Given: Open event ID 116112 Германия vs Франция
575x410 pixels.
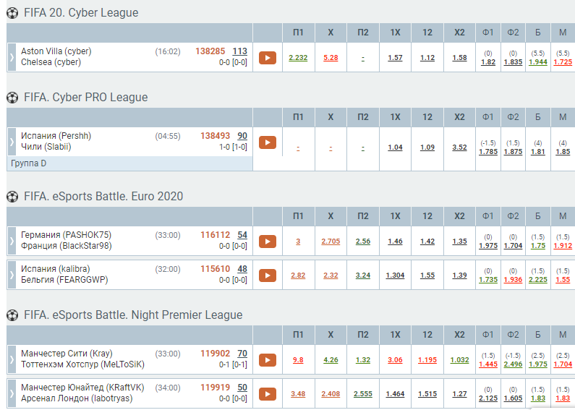Looking at the screenshot, I should [215, 235].
